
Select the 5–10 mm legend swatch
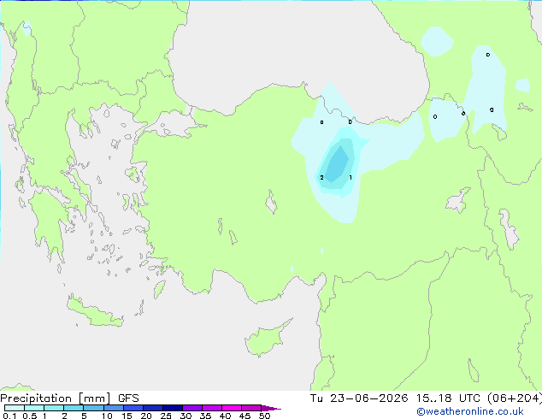point(94,408)
